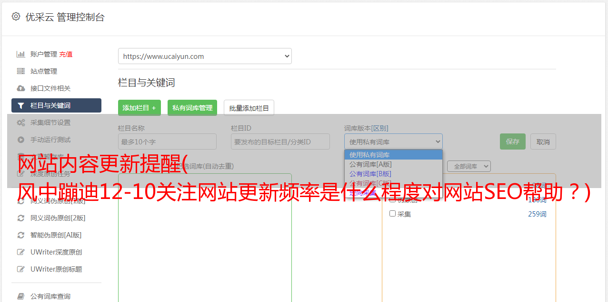The height and width of the screenshot is (302, 608).
Task: Click inside the green-bordered selected keywords box
Action: (205, 237)
